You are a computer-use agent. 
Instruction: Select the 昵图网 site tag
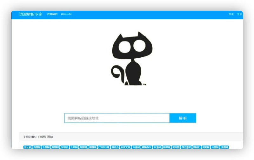point(55,147)
